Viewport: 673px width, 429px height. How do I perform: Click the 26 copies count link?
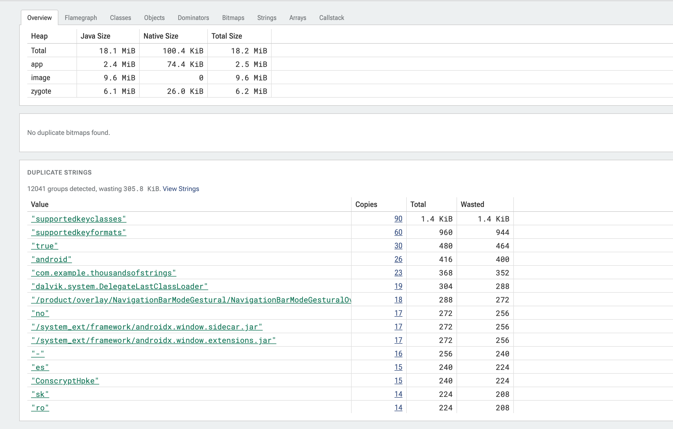coord(398,259)
